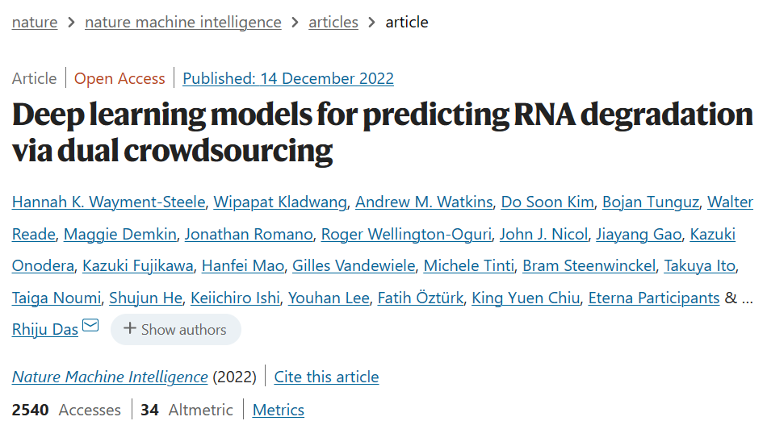
Task: View author Bojan Tunguz details
Action: [650, 202]
